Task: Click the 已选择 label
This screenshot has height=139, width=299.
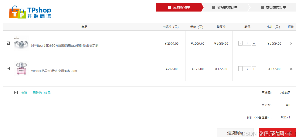Action: point(267,93)
